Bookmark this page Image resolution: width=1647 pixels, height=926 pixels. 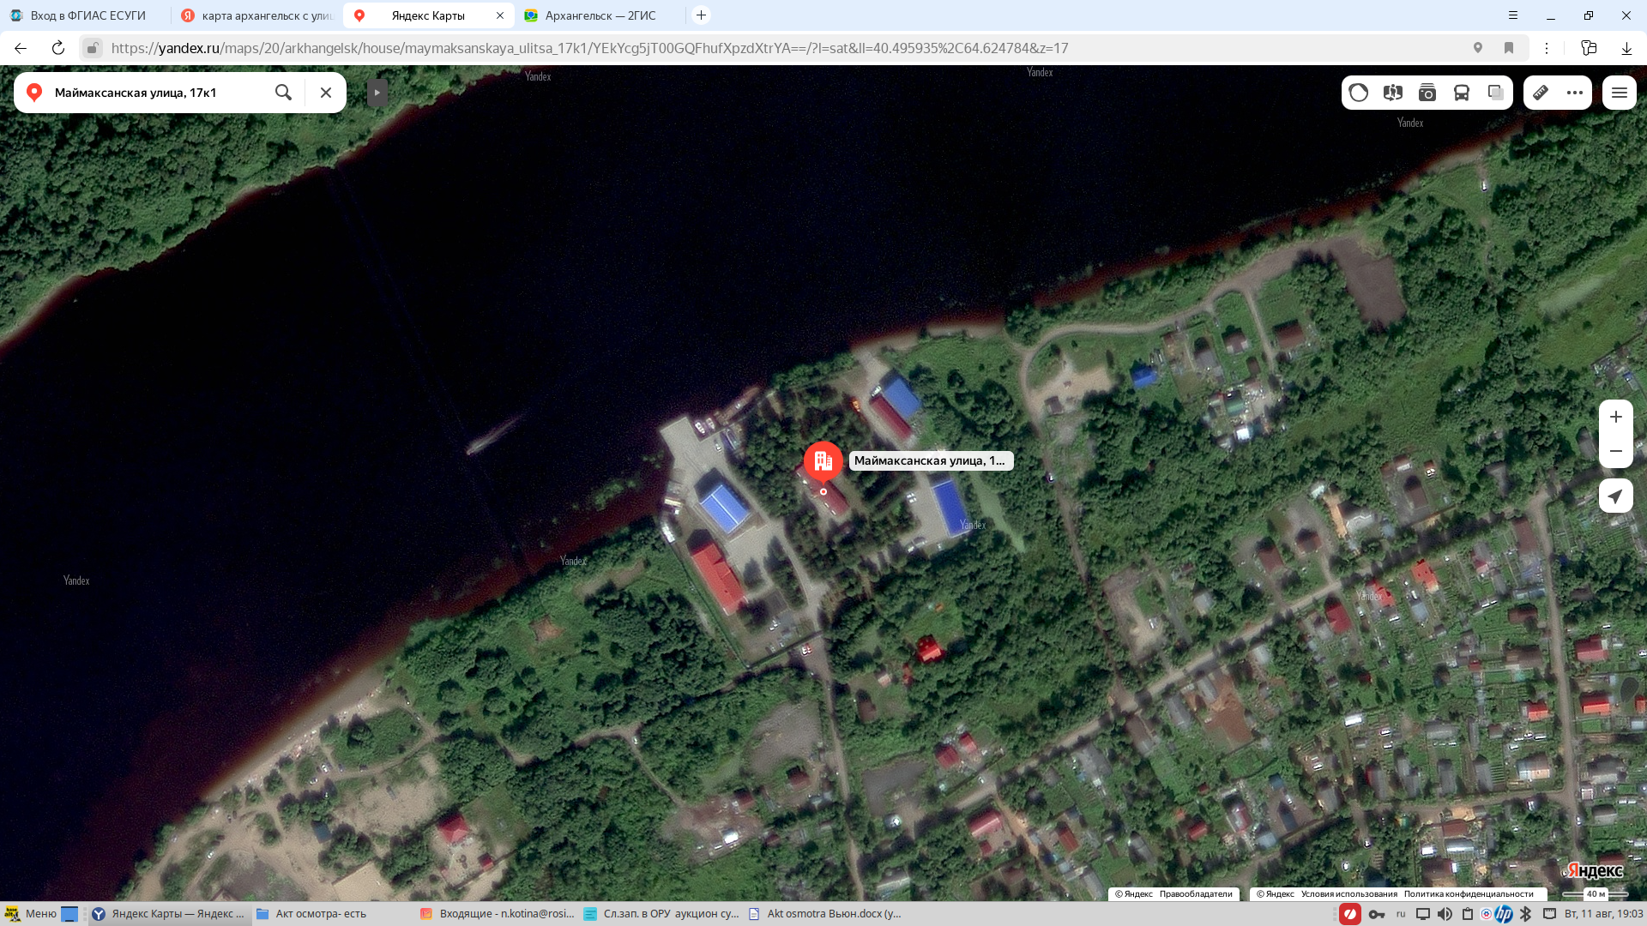[x=1509, y=48]
